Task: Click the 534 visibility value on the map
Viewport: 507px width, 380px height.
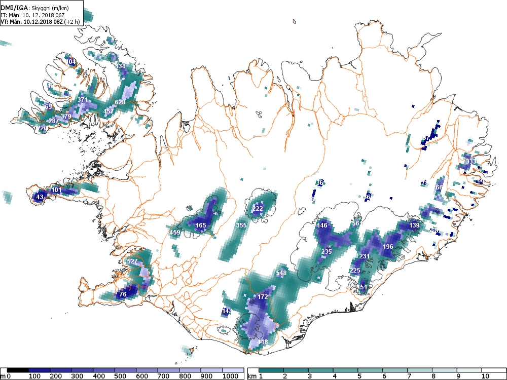Action: point(120,66)
